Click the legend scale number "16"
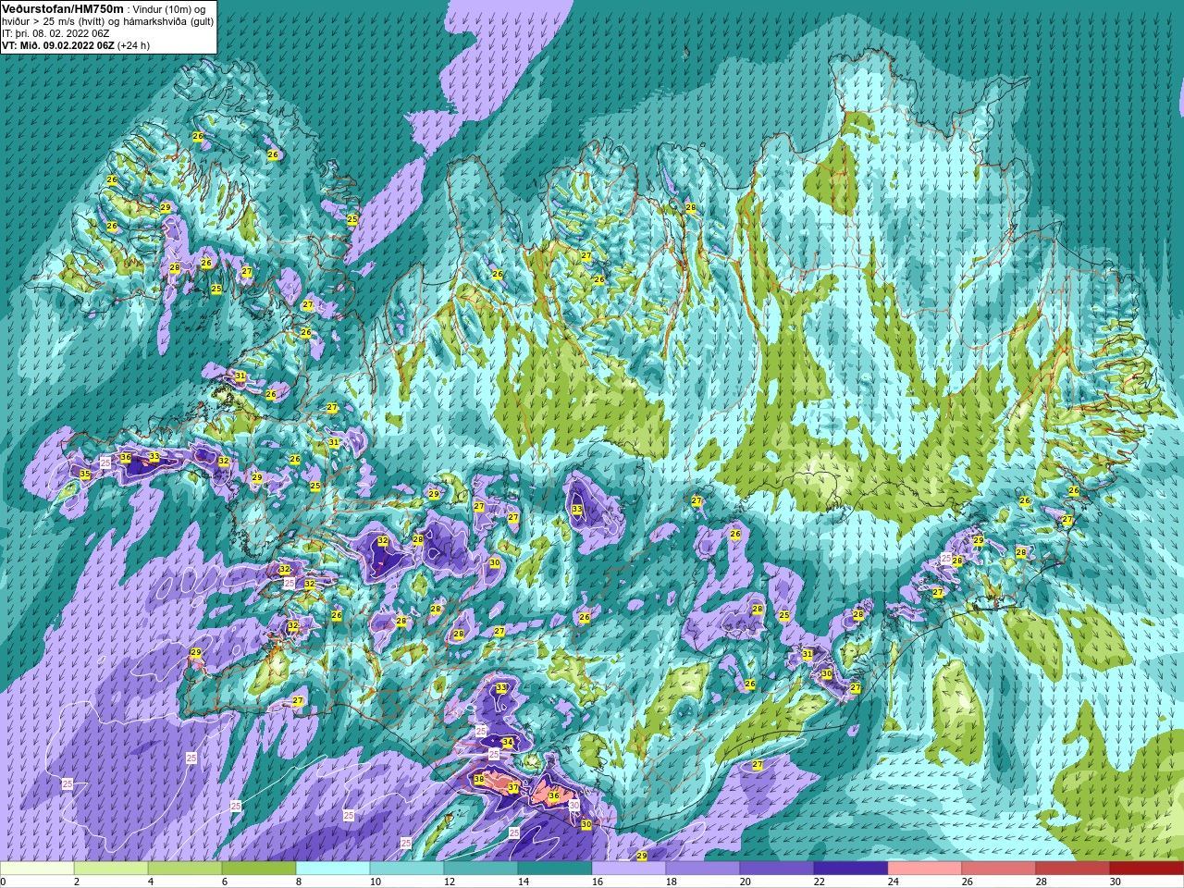 (x=597, y=882)
